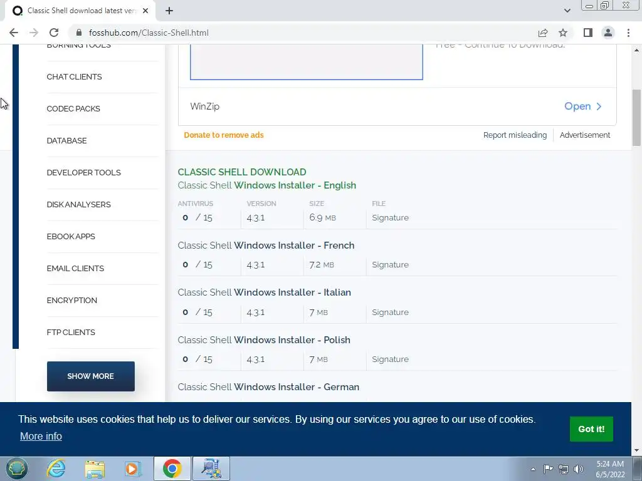The image size is (642, 481).
Task: Click the Advertisement label link
Action: [585, 135]
